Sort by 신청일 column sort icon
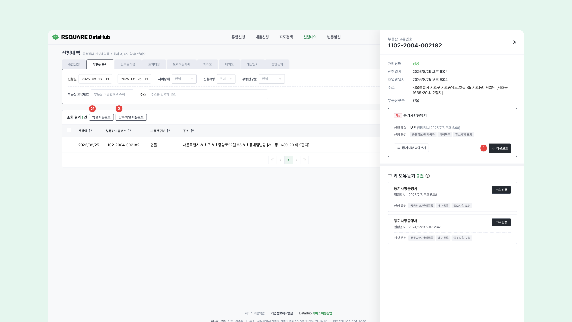572x322 pixels. pos(91,131)
